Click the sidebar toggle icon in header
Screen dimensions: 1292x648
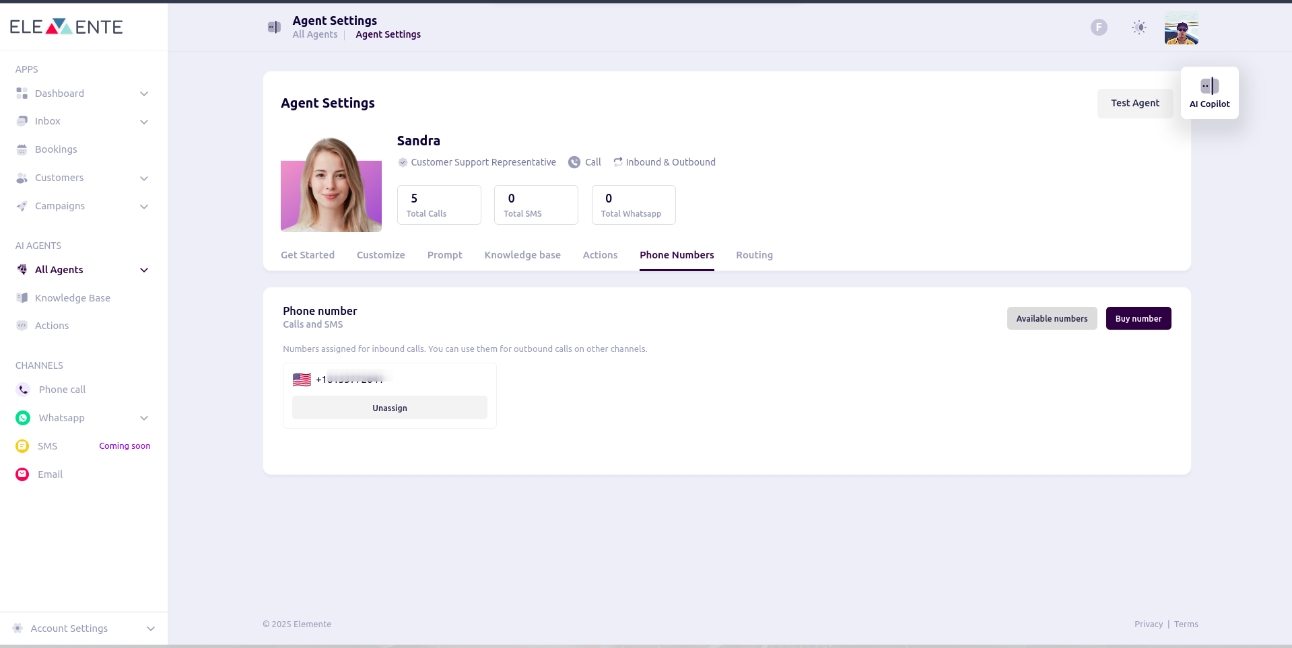point(274,27)
